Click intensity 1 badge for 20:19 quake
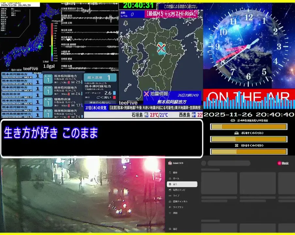 pos(48,79)
